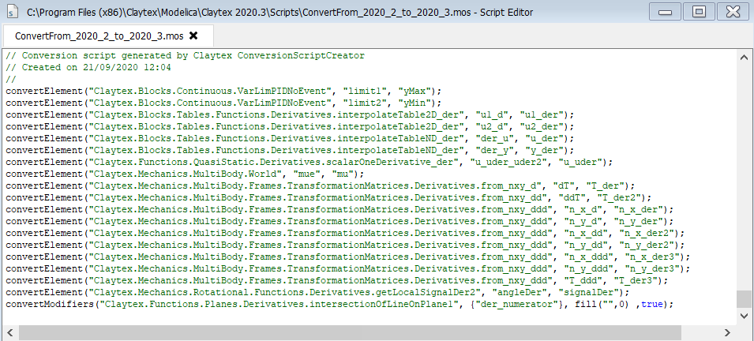Screen dimensions: 754x341
Task: Click the line with "limit2", "yMin"
Action: tap(223, 103)
